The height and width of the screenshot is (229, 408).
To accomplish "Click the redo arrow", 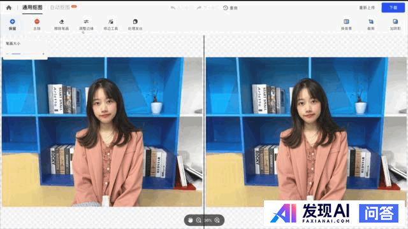I will 199,8.
